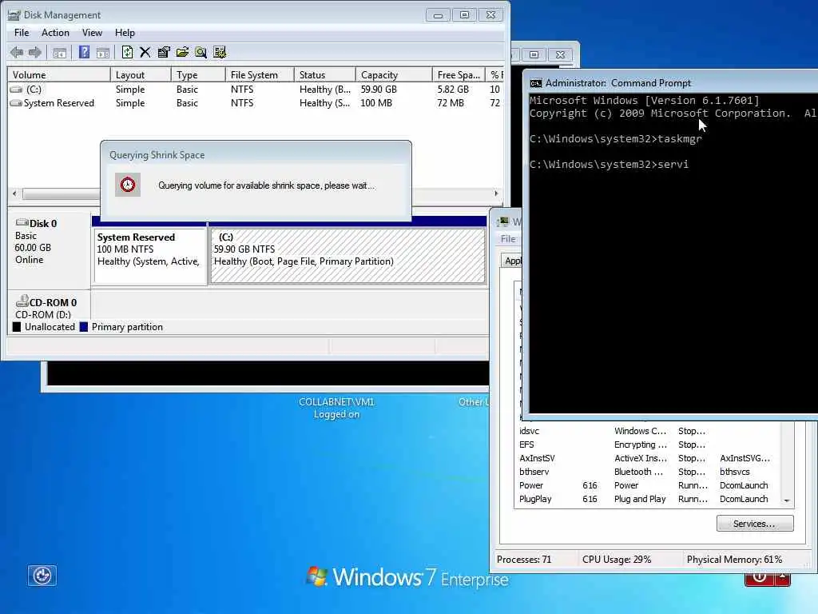Select the EFS service row
The image size is (818, 614).
(647, 445)
